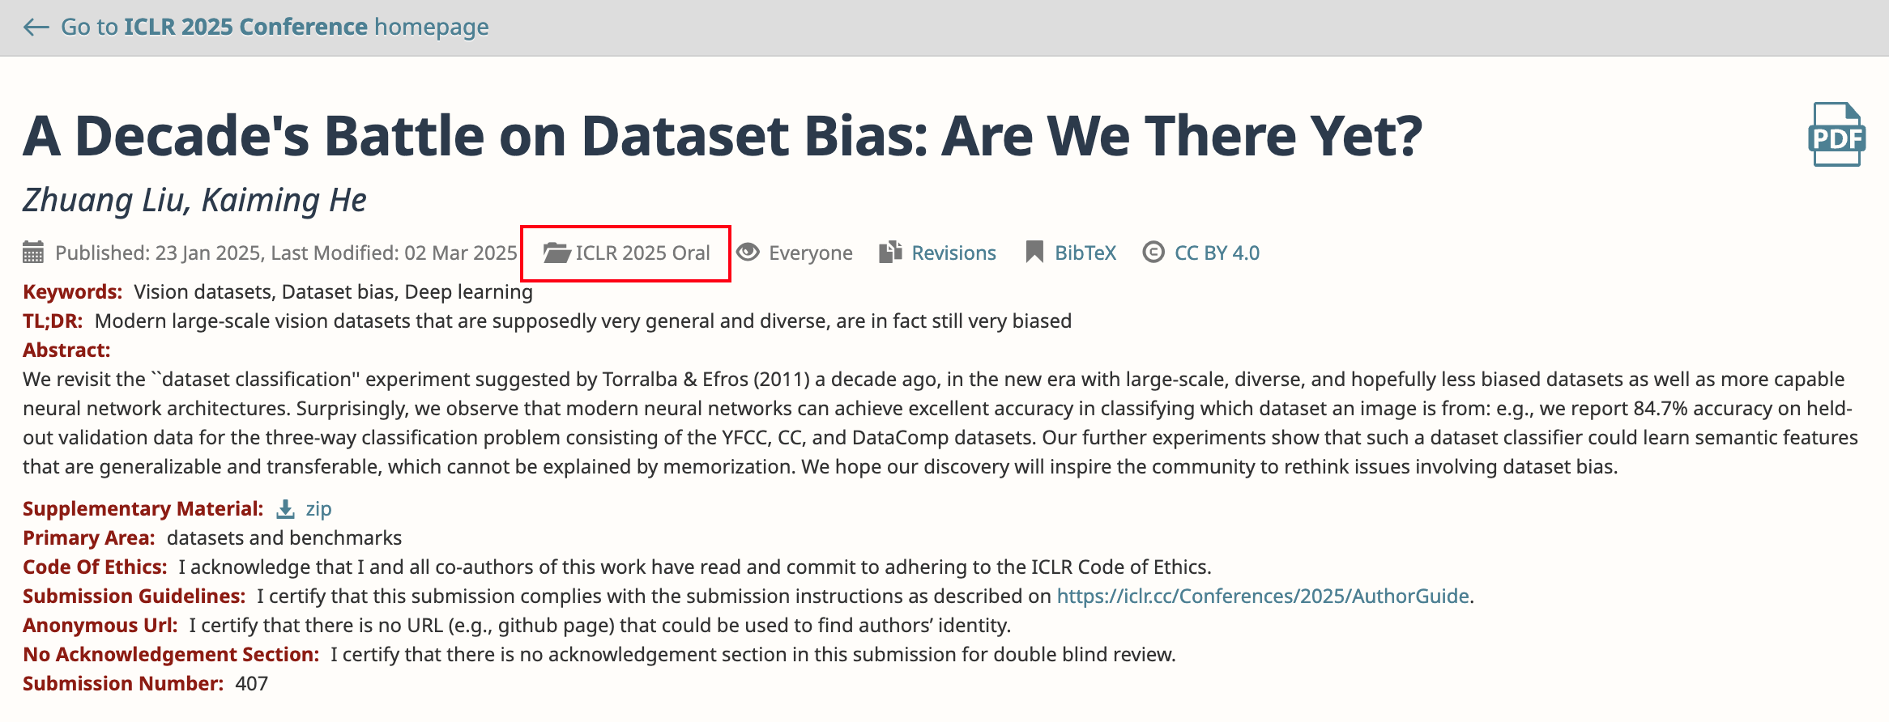This screenshot has height=722, width=1889.
Task: Click the authors line Zhuang Liu, Kaiming He
Action: [x=194, y=200]
